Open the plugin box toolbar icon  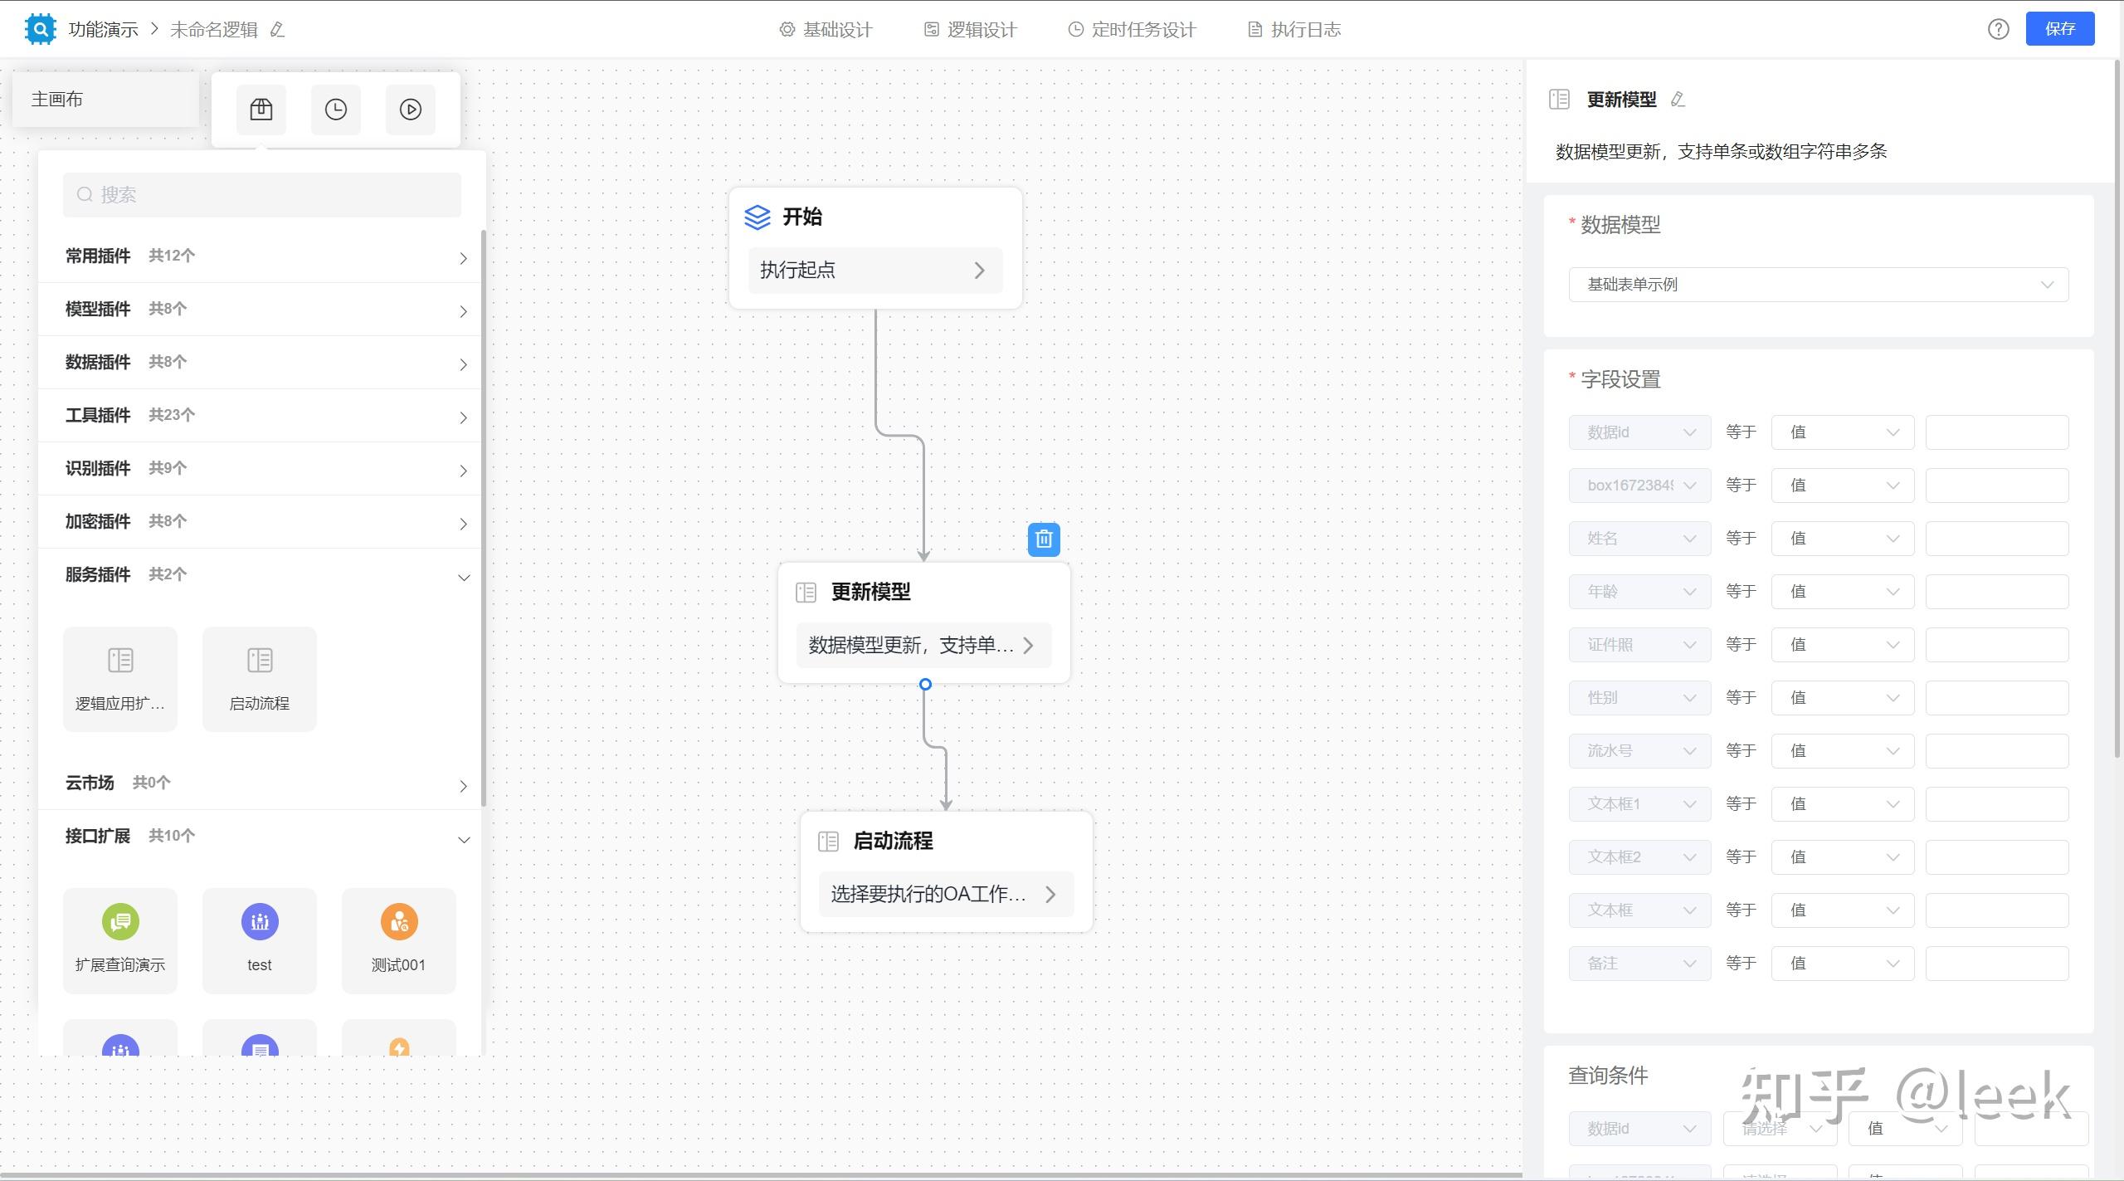261,110
